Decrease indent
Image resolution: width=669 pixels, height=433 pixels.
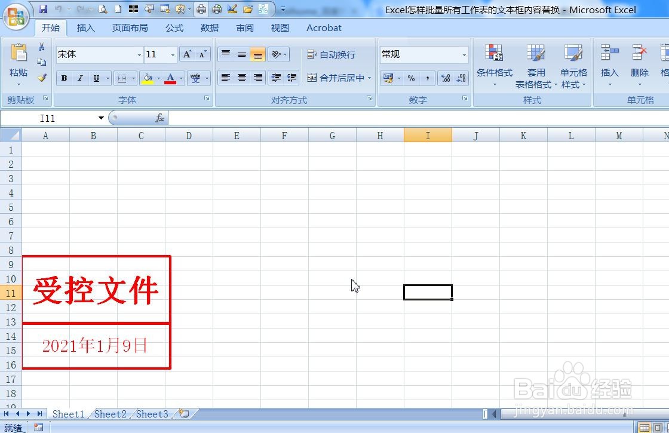click(276, 78)
